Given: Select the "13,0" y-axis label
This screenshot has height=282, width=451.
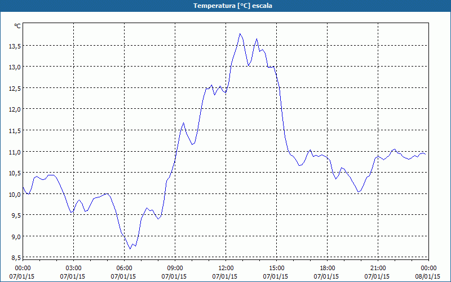Looking at the screenshot, I should coord(15,68).
